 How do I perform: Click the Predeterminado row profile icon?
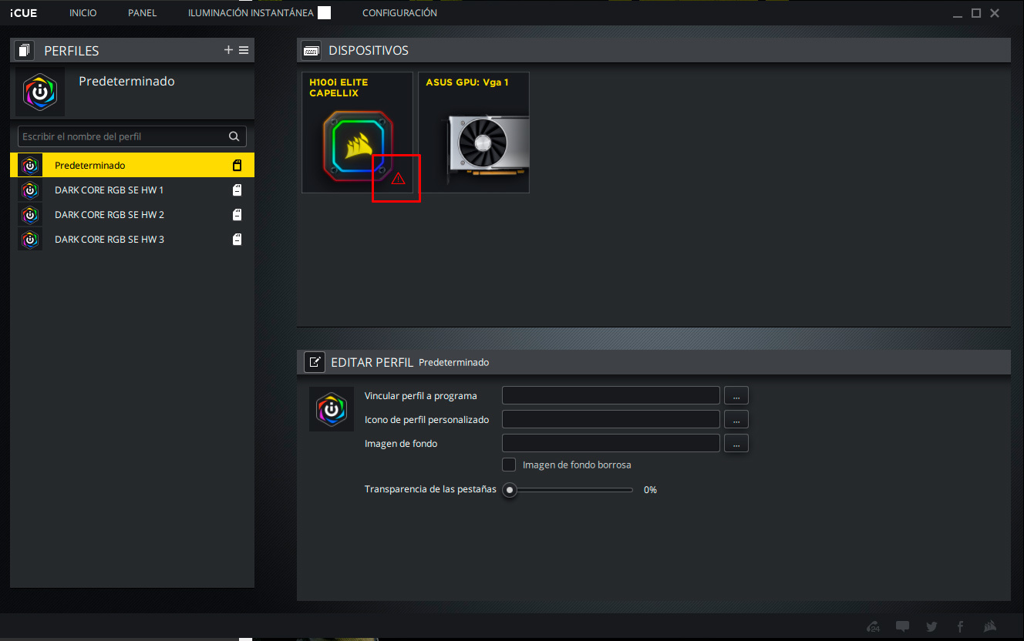tap(30, 165)
